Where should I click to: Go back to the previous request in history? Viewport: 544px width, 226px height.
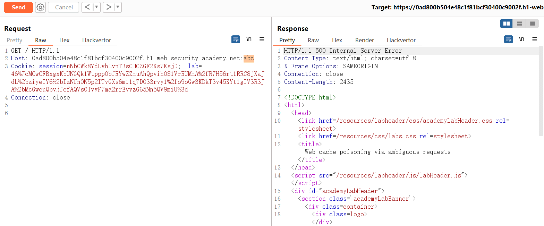tap(87, 7)
